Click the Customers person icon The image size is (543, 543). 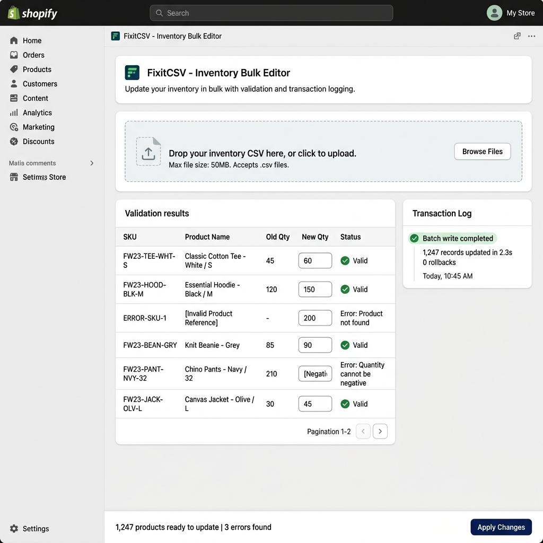point(14,84)
